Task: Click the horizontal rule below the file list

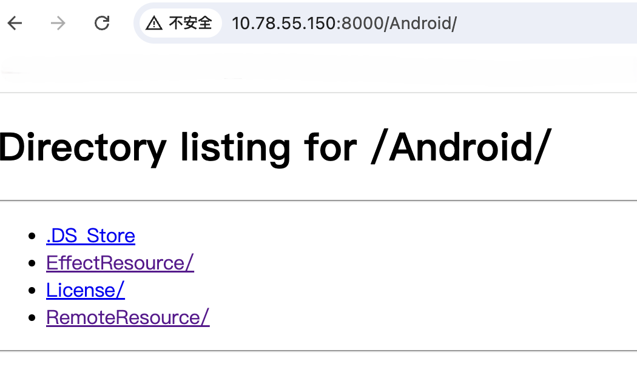Action: [318, 351]
